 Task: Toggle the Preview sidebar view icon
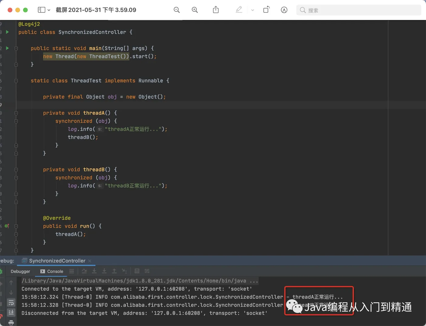tap(41, 10)
